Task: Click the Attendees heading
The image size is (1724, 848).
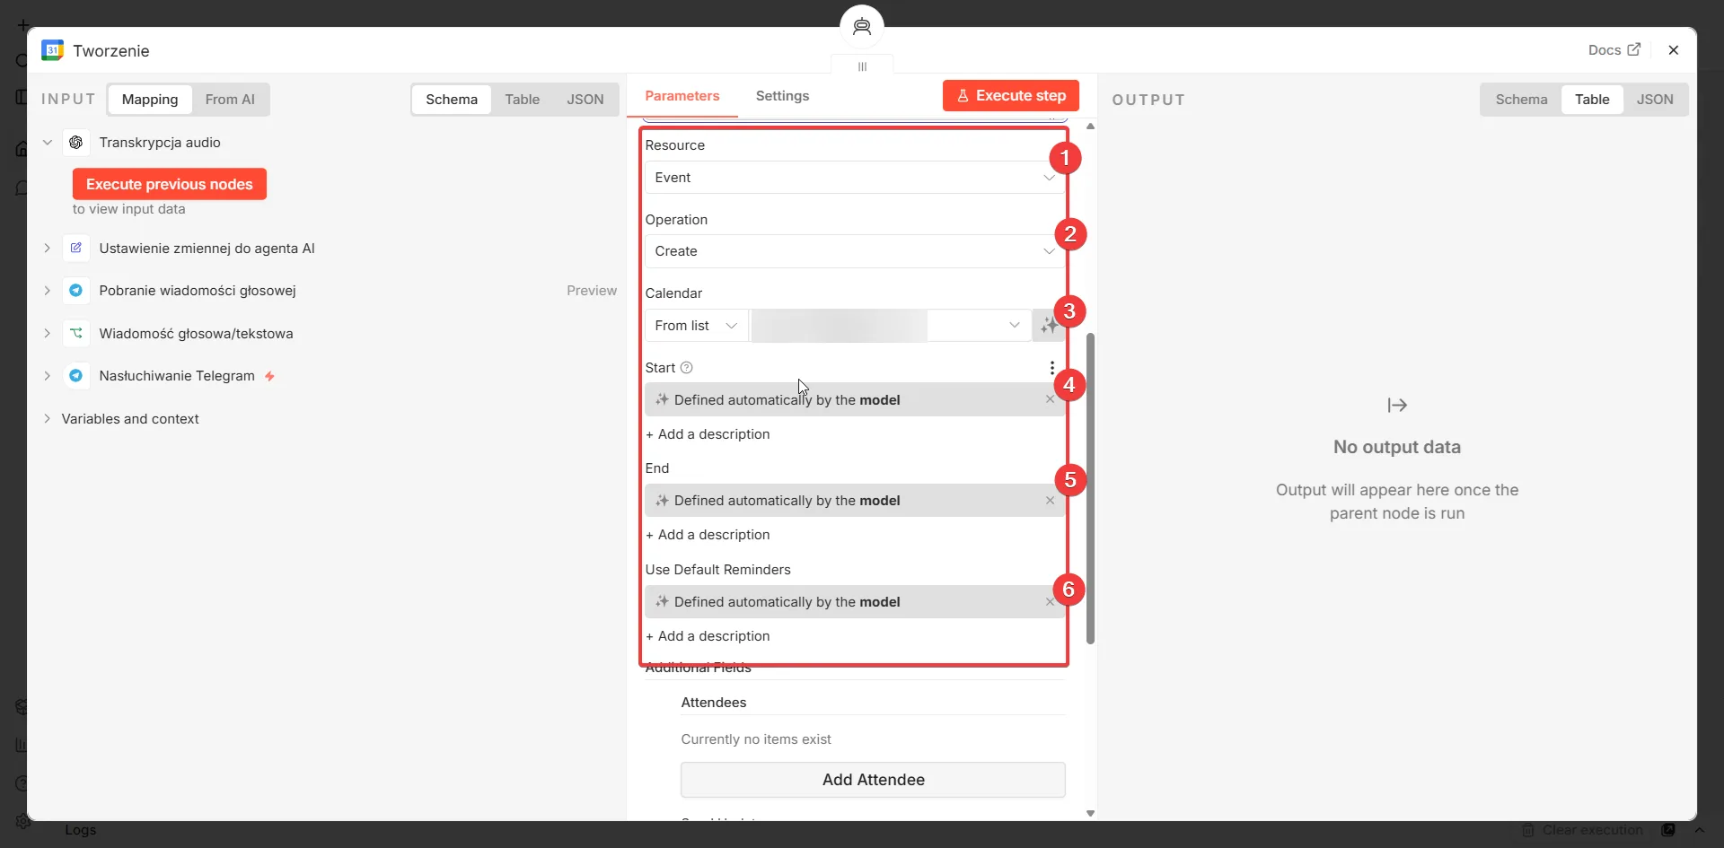Action: coord(714,703)
